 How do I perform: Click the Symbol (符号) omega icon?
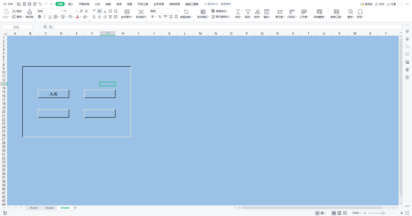pyautogui.click(x=360, y=12)
